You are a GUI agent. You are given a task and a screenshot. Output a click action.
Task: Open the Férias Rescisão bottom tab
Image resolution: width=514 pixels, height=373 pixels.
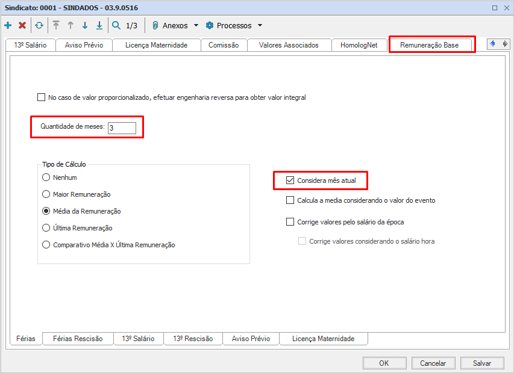click(x=78, y=339)
